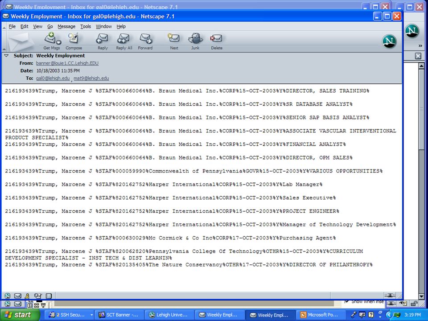Open the Help menu
The width and height of the screenshot is (428, 321).
click(x=121, y=26)
